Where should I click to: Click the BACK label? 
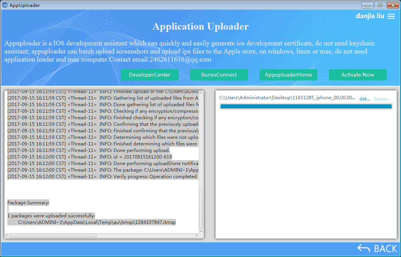[386, 249]
